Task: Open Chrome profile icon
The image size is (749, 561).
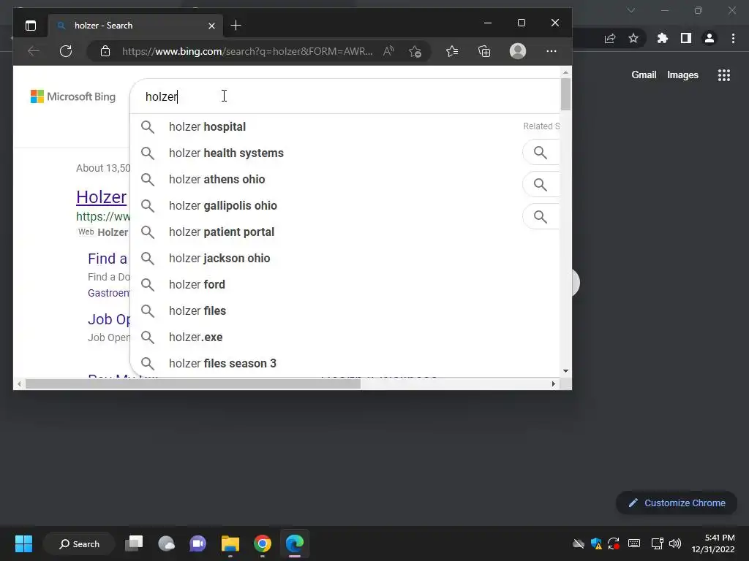Action: (710, 38)
